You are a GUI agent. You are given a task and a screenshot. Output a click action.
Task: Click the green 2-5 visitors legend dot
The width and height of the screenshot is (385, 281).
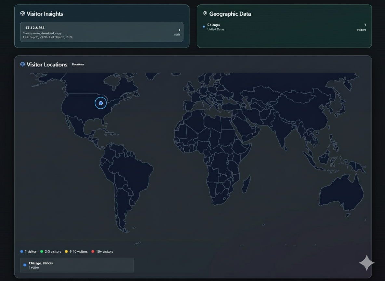pos(42,251)
